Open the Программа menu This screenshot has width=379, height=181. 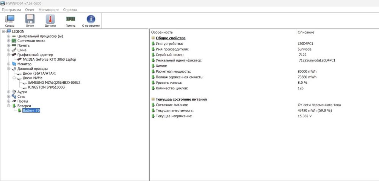coord(11,9)
